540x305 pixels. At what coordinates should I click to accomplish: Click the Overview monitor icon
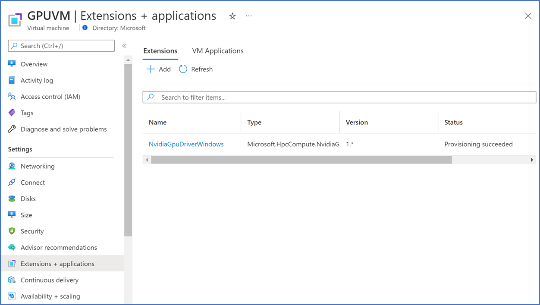click(12, 64)
